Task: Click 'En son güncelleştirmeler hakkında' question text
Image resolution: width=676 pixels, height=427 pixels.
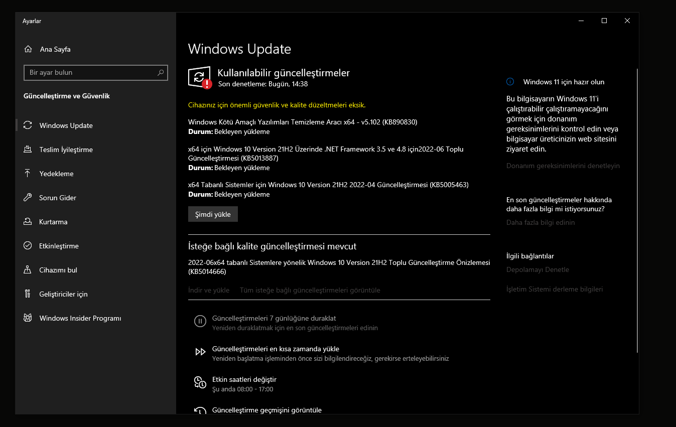Action: click(x=559, y=204)
